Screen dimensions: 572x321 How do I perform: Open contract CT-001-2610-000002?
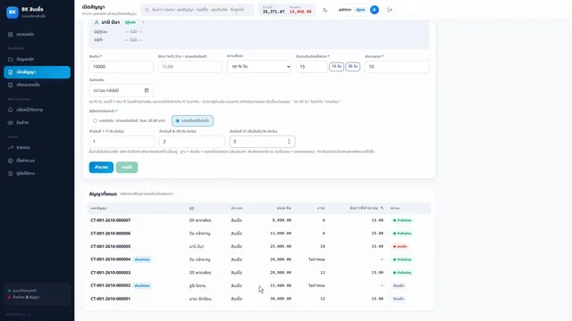[111, 285]
